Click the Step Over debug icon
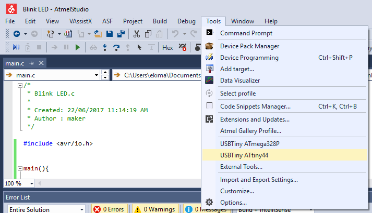The height and width of the screenshot is (213, 372). tap(116, 47)
